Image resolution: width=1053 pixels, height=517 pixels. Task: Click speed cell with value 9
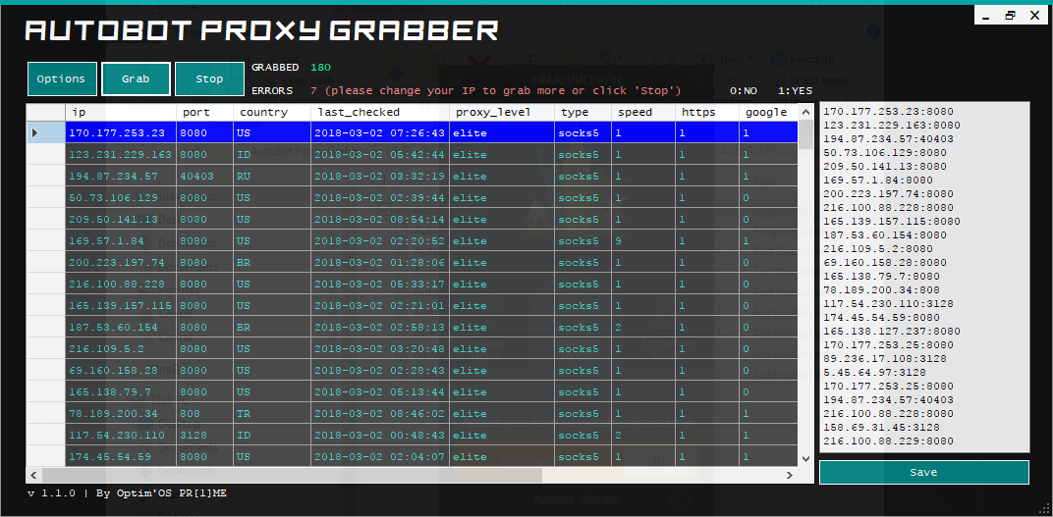click(x=643, y=240)
